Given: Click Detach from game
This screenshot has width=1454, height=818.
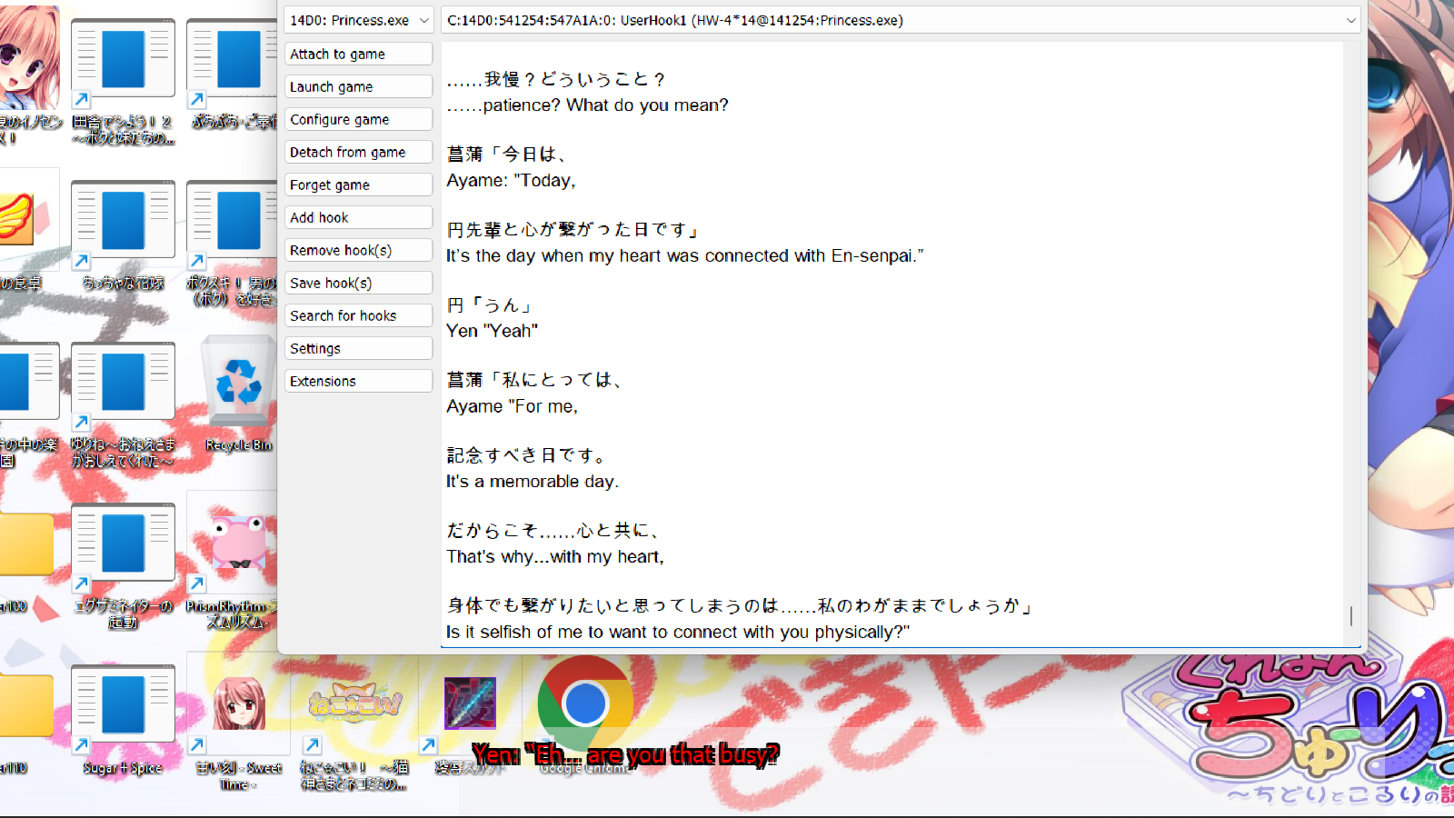Looking at the screenshot, I should [358, 151].
